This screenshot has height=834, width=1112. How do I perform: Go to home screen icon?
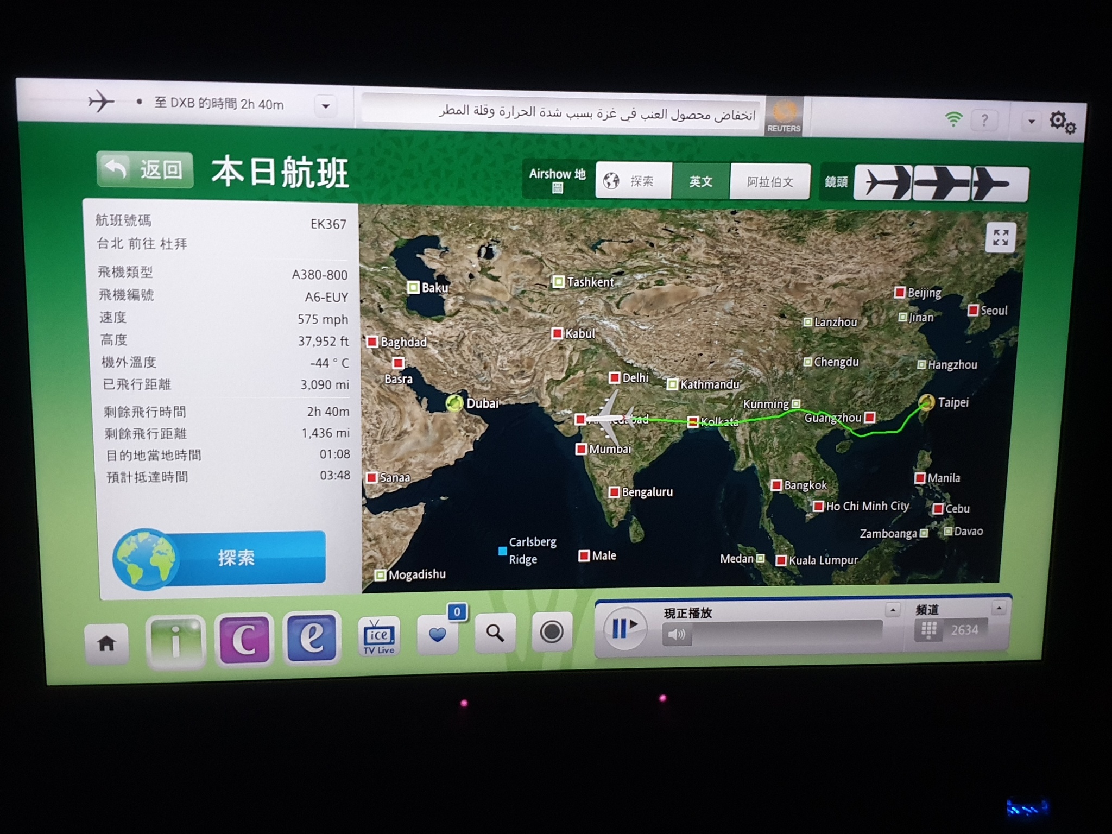click(106, 644)
